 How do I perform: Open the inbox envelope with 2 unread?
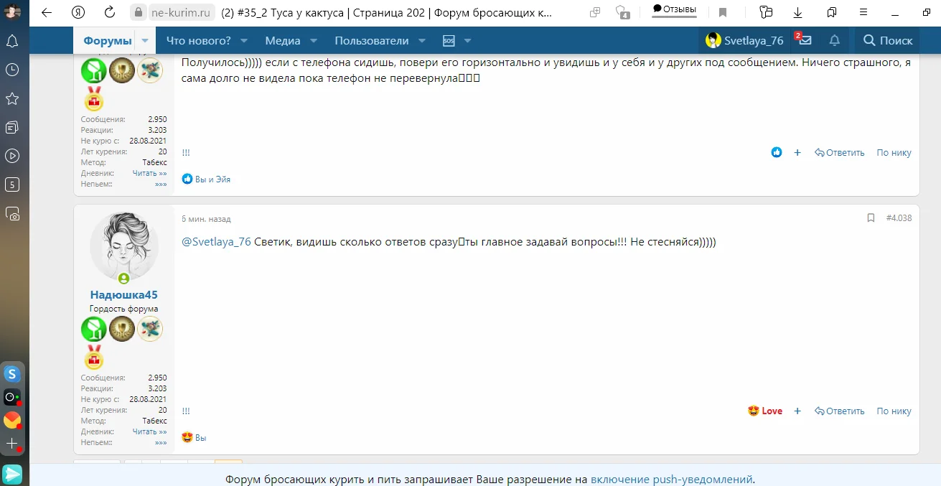tap(805, 41)
